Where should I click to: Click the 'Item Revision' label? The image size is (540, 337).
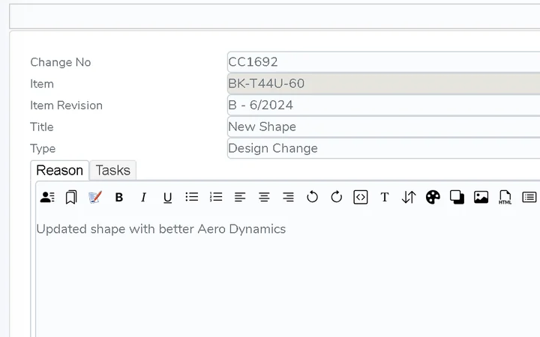[67, 106]
